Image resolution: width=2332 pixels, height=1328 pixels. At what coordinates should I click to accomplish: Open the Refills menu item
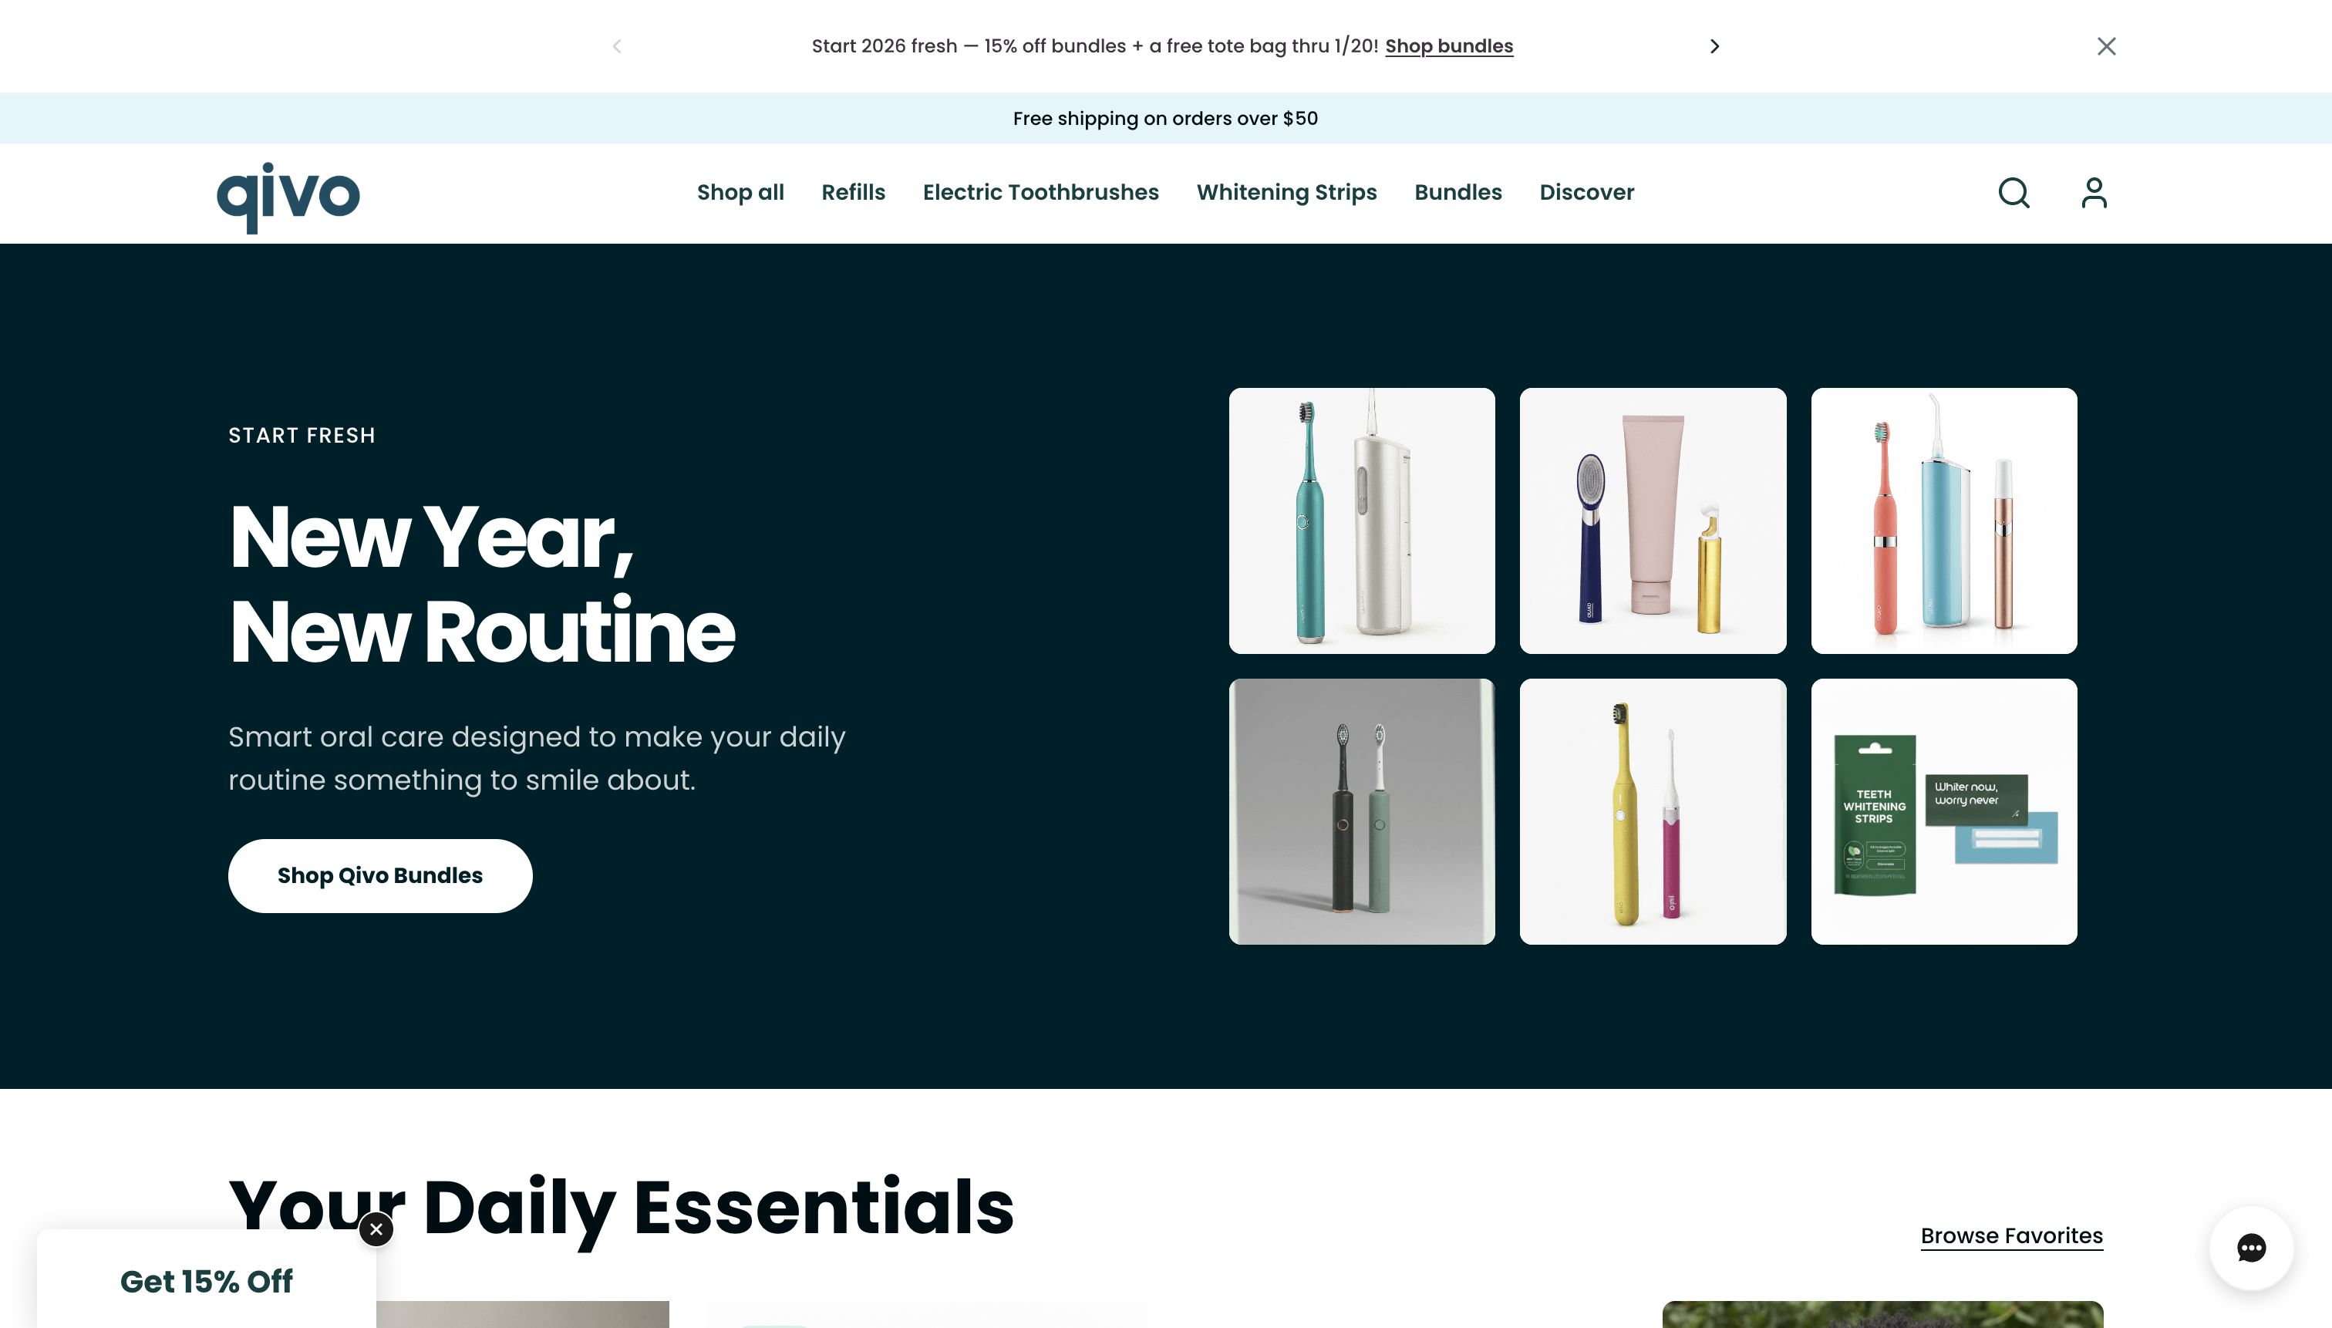pyautogui.click(x=853, y=193)
